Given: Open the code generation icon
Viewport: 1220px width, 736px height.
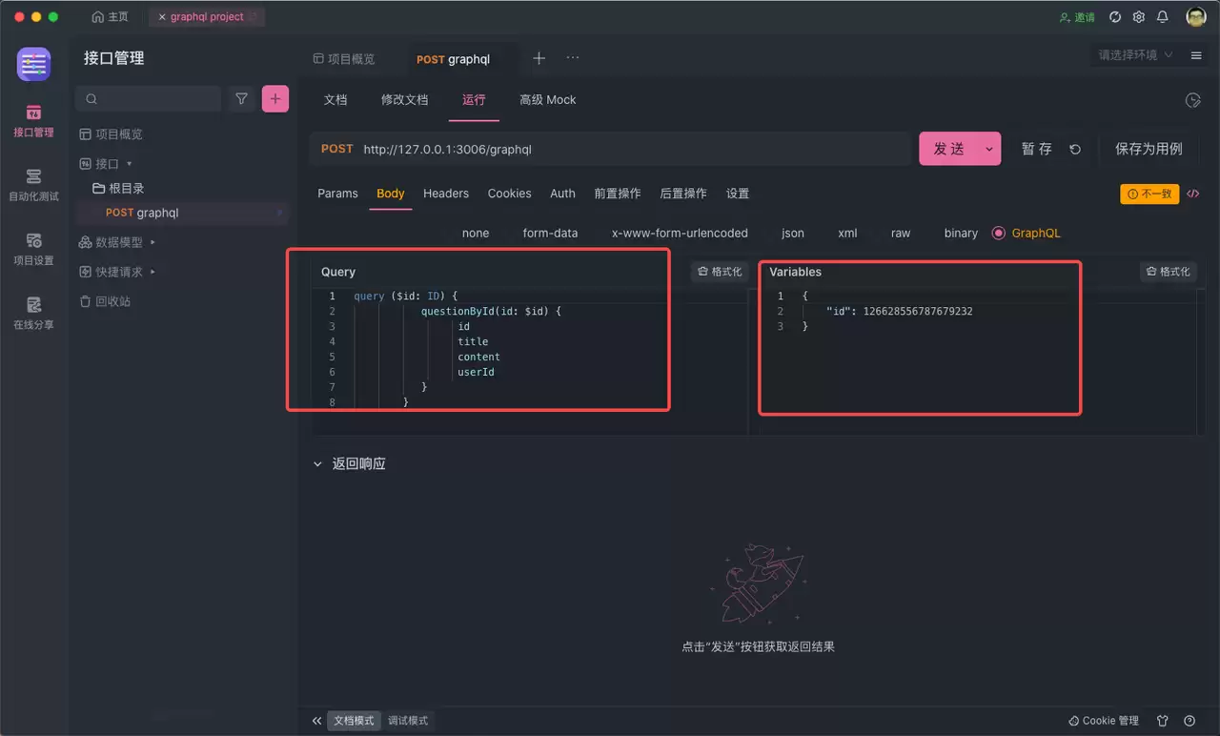Looking at the screenshot, I should [x=1192, y=194].
